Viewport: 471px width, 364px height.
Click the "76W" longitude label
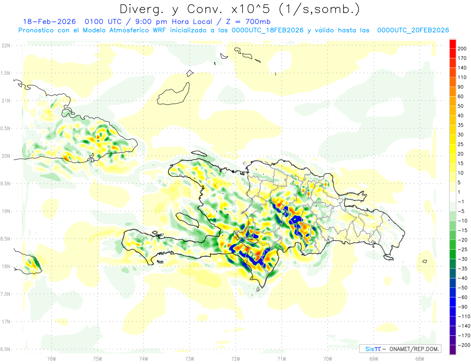(51, 358)
